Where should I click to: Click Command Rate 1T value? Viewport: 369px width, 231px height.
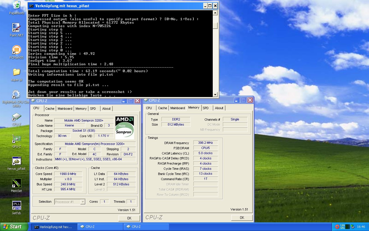point(206,179)
